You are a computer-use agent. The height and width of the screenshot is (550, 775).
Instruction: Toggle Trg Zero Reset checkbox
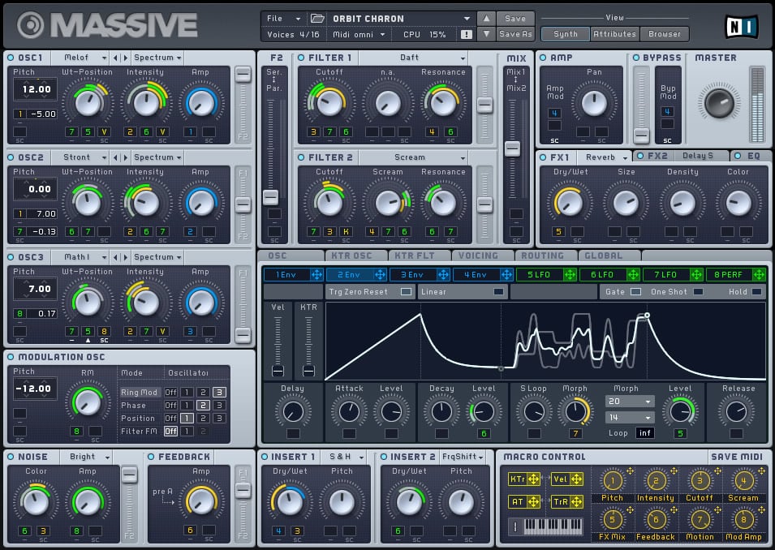406,292
